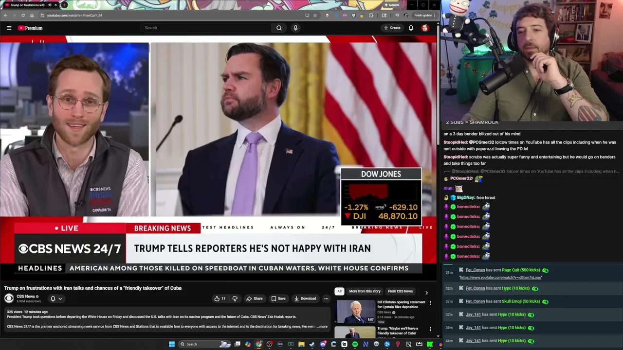The width and height of the screenshot is (623, 350).
Task: Dislike the video with thumbs down
Action: point(235,298)
